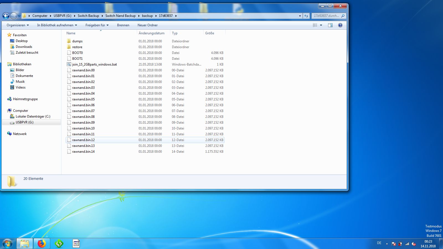443x249 pixels.
Task: Open recent locations dropdown next to forward arrow
Action: coord(19,16)
